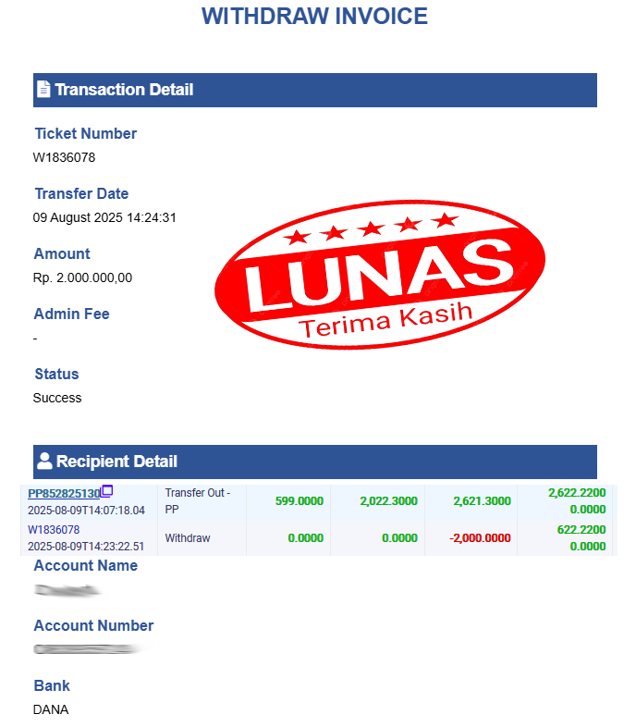Viewport: 636px width, 727px height.
Task: Click the Amount label
Action: [62, 253]
